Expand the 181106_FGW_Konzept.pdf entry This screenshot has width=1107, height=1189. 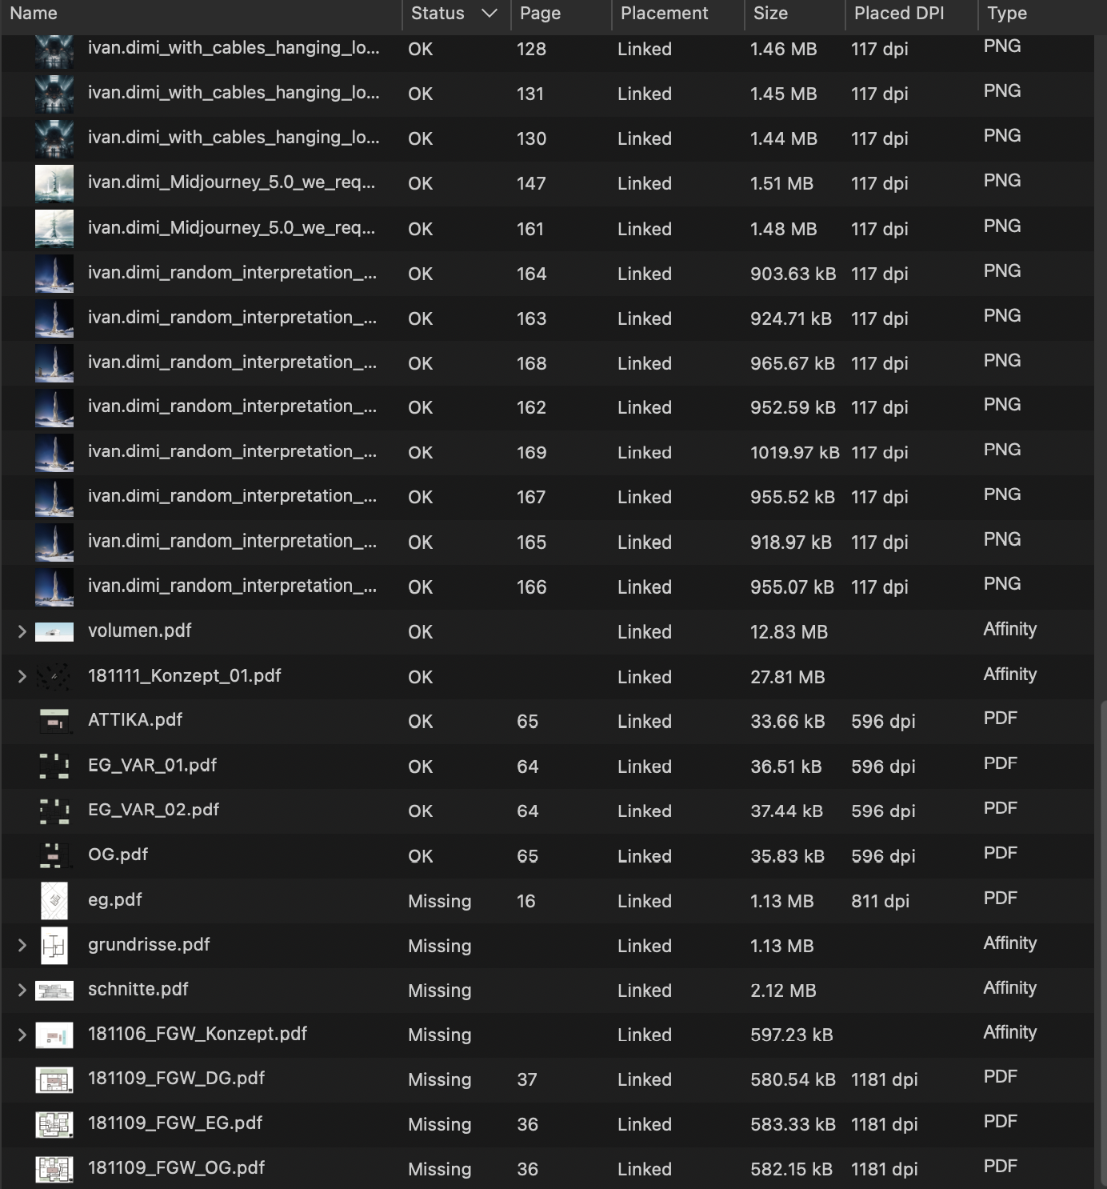(22, 1035)
